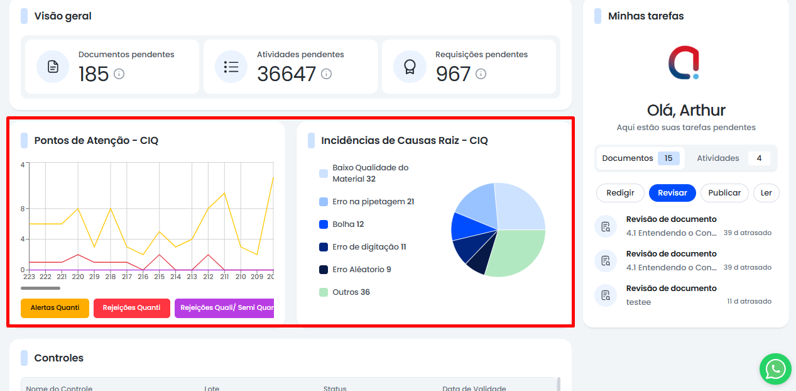The height and width of the screenshot is (391, 796).
Task: Switch to the Atividades tab
Action: 729,158
